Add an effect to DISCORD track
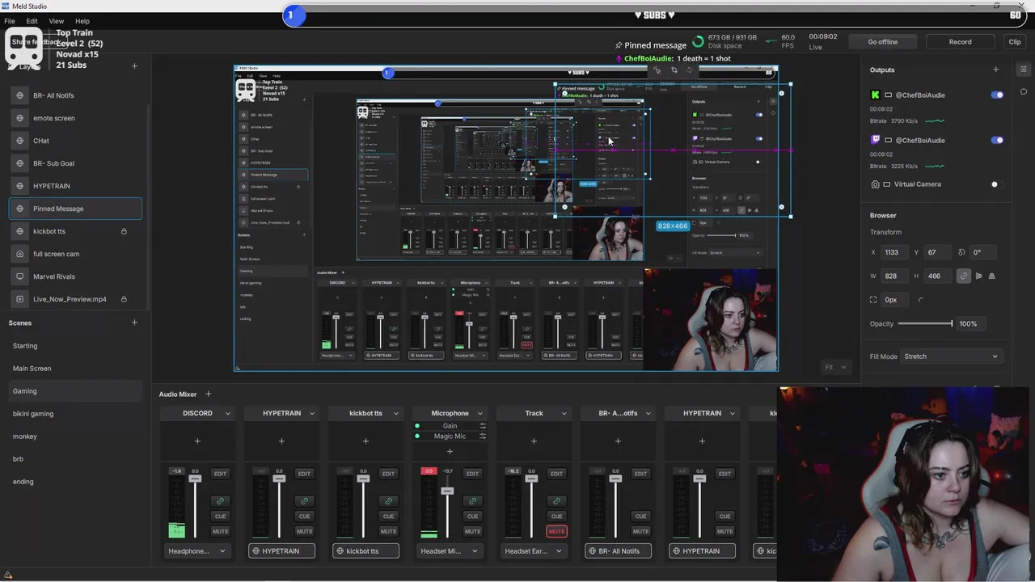This screenshot has width=1035, height=582. 197,441
